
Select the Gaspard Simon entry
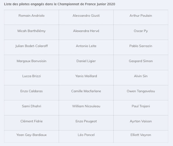tap(141, 61)
